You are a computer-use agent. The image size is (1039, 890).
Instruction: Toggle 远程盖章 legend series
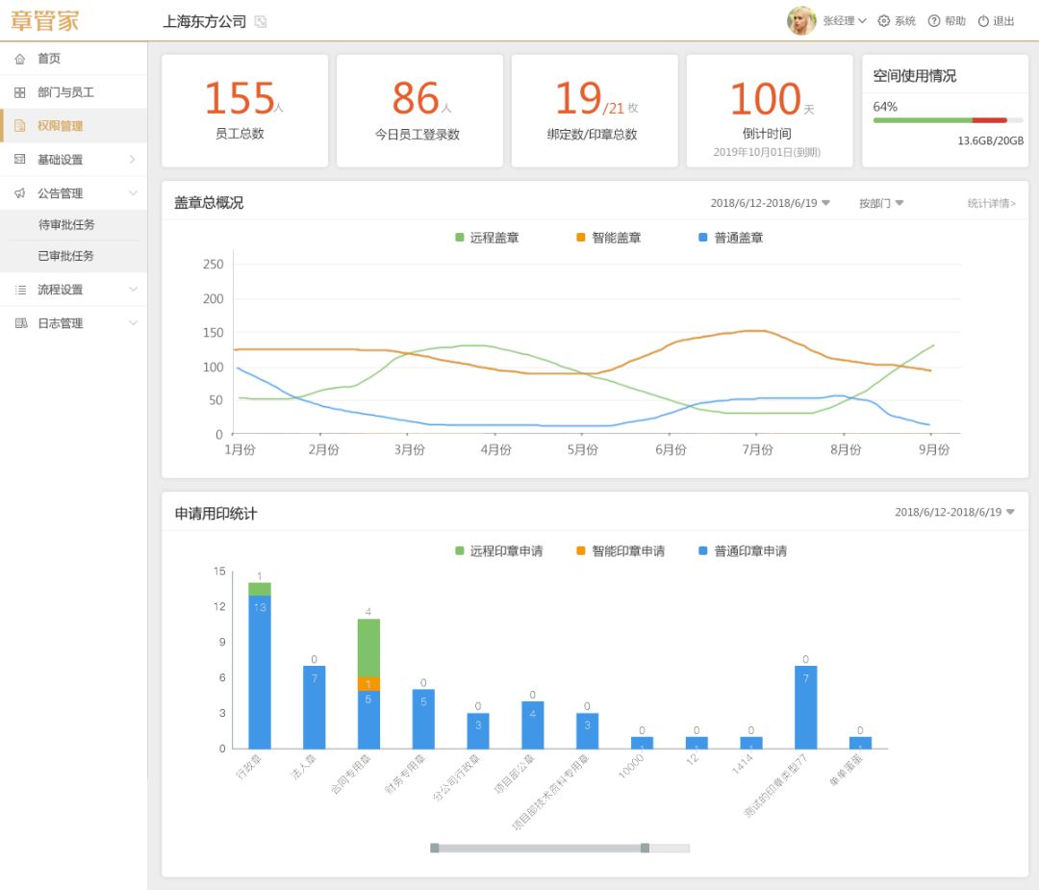487,238
